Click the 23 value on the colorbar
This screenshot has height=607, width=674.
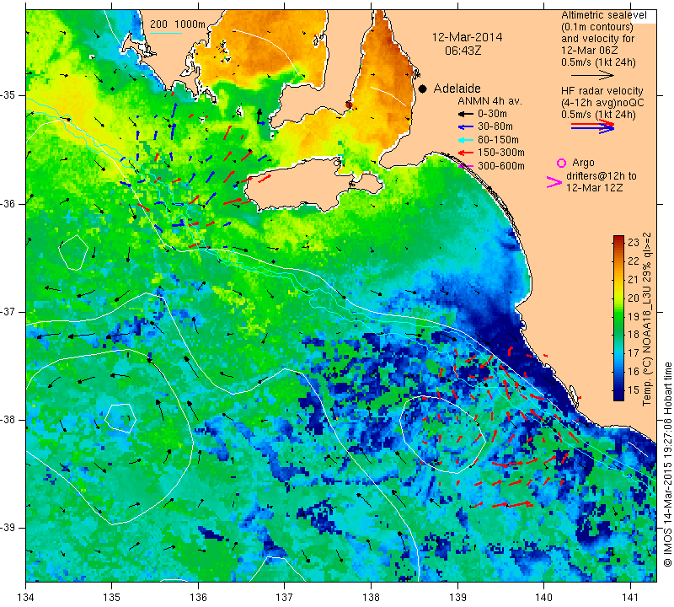click(x=634, y=242)
